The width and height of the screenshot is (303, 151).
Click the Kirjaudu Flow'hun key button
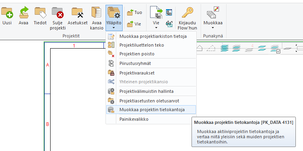187,18
